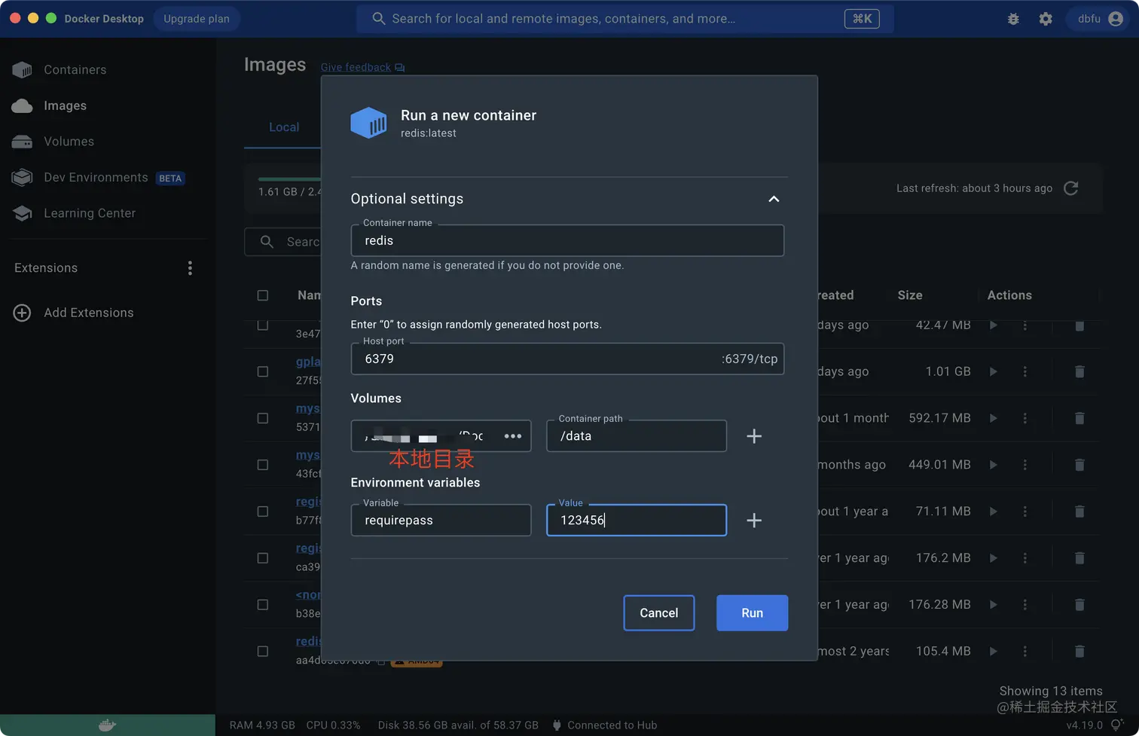Check the 105.4 MB image row checkbox
1139x736 pixels.
coord(263,652)
